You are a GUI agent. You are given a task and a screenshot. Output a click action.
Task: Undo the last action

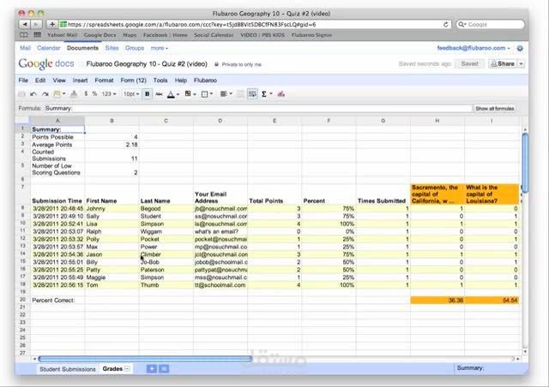pyautogui.click(x=33, y=94)
